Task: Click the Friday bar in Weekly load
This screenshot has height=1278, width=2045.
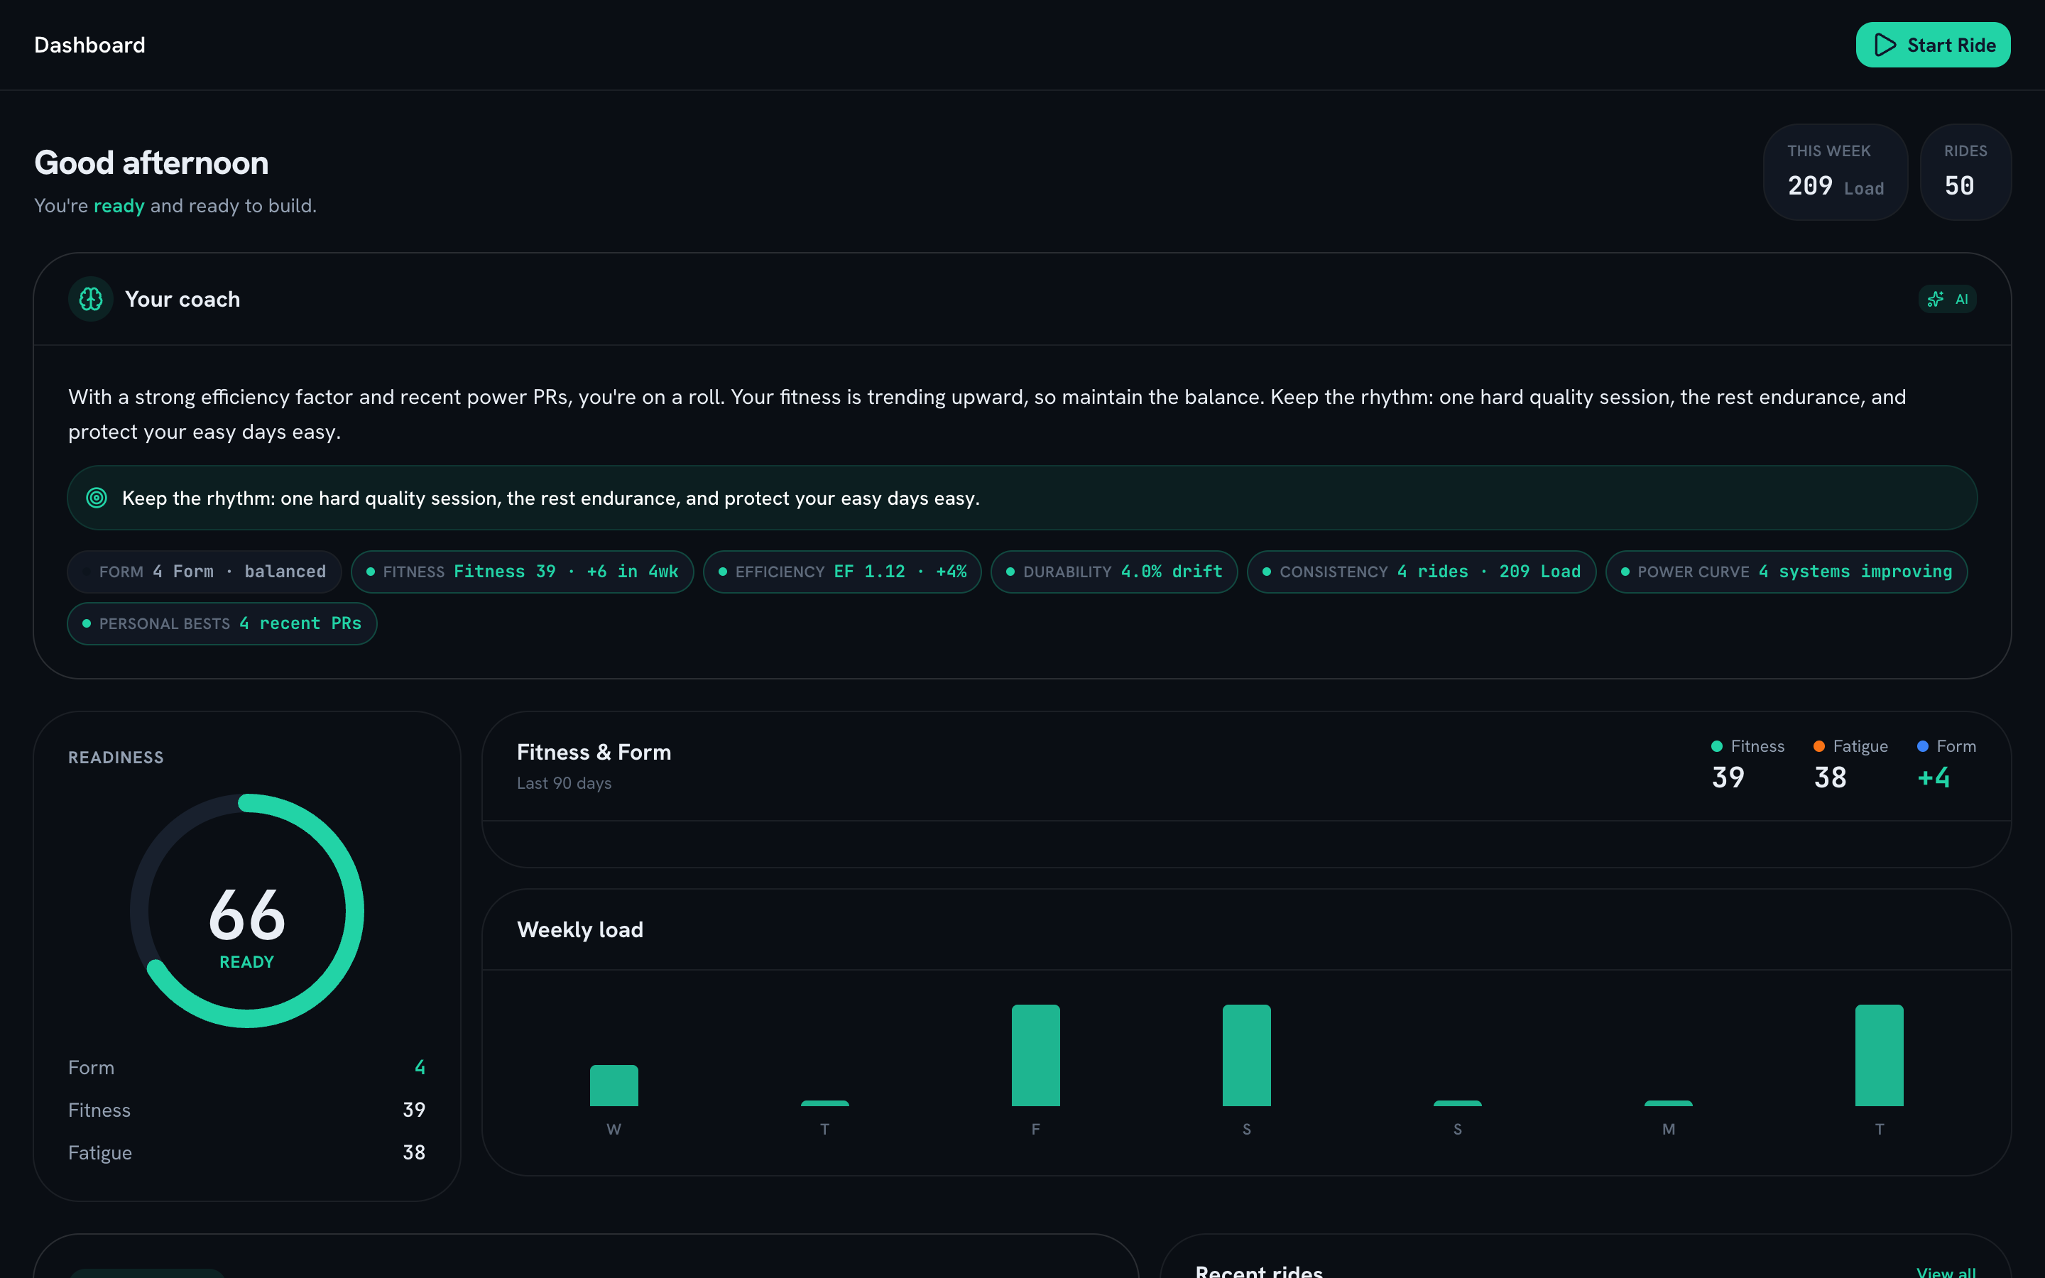Action: [1035, 1056]
